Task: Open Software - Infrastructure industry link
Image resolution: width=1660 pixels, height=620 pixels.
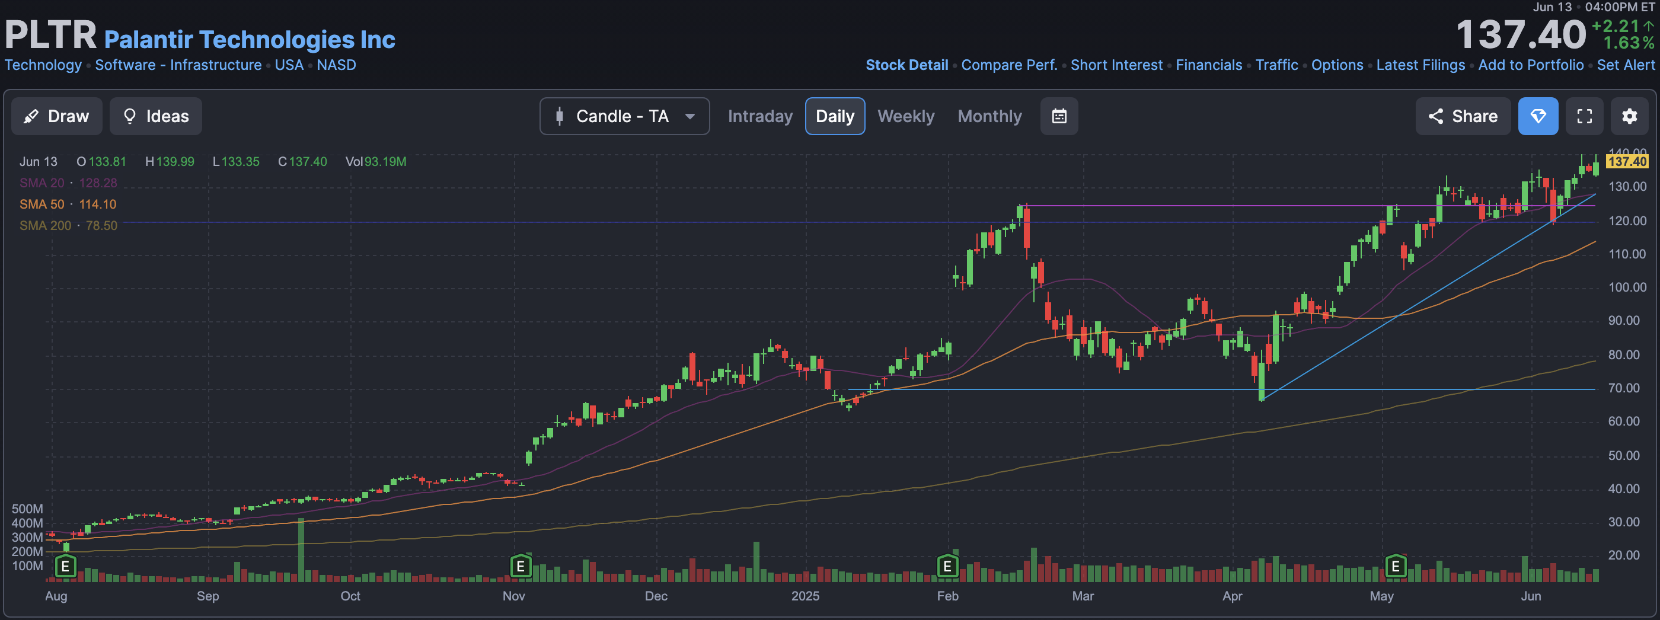Action: tap(178, 65)
